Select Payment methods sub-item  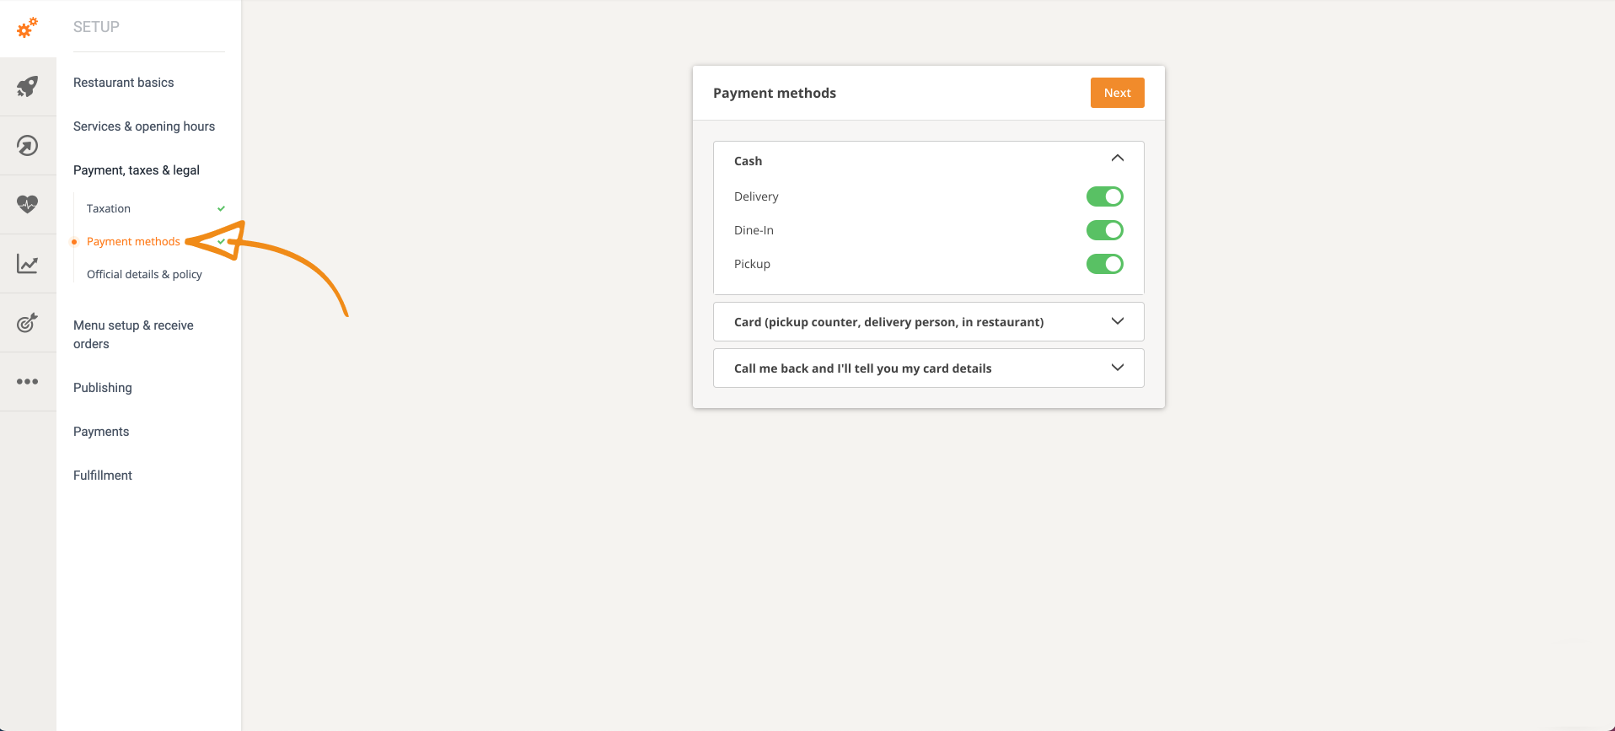[133, 241]
